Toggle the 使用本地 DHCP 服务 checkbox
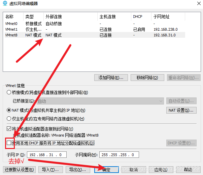203x175 pixels. [9, 143]
